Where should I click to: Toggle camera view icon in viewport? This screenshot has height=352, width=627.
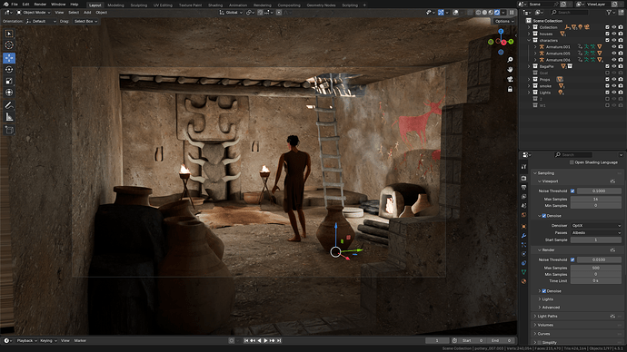pos(510,80)
